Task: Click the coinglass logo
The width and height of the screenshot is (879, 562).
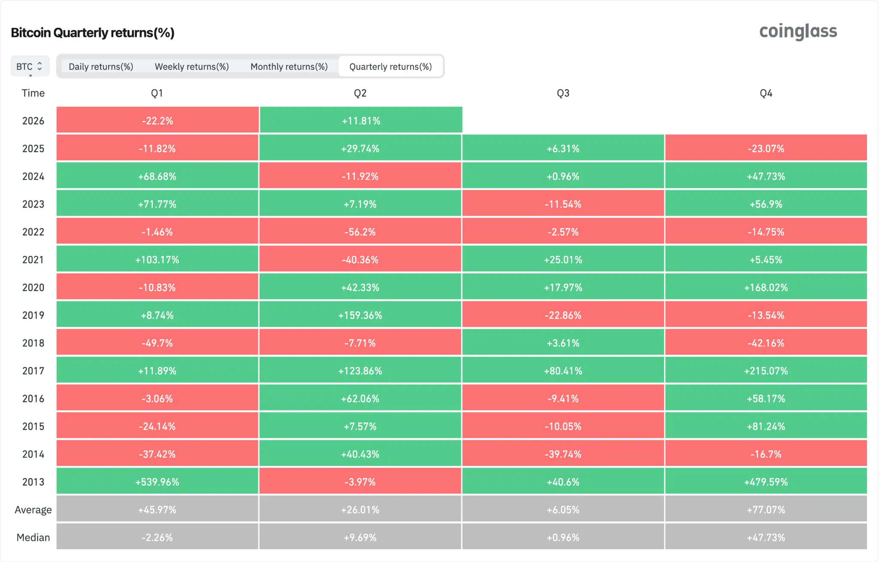Action: [798, 31]
